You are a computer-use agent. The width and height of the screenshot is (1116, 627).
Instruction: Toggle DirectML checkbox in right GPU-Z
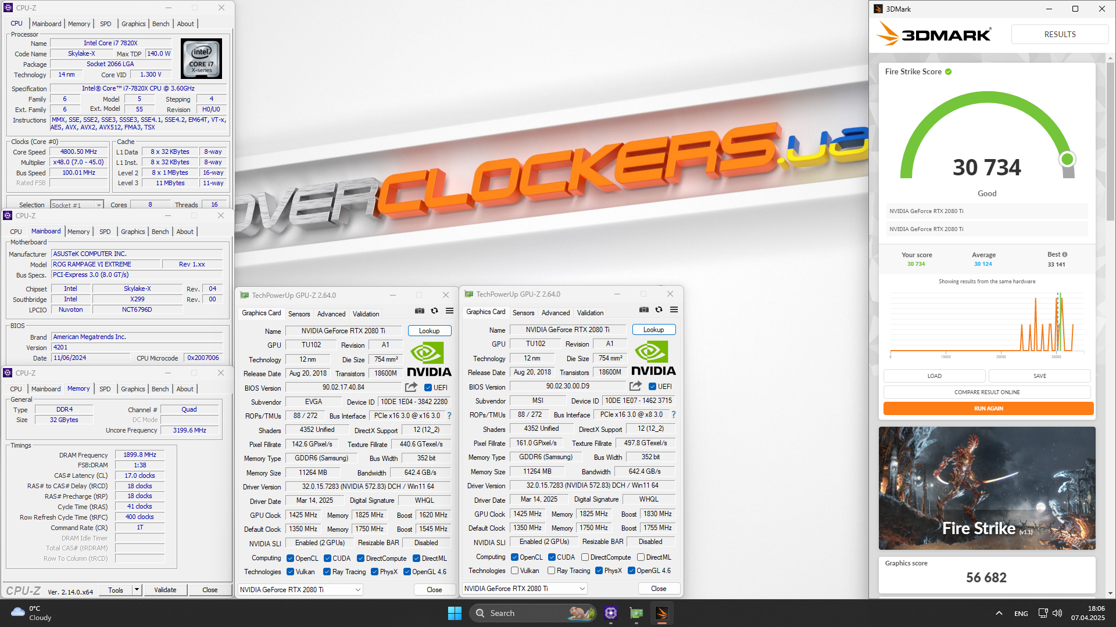641,557
